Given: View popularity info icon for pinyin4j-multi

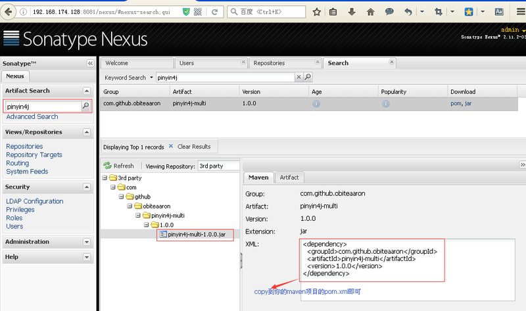Looking at the screenshot, I should 386,104.
